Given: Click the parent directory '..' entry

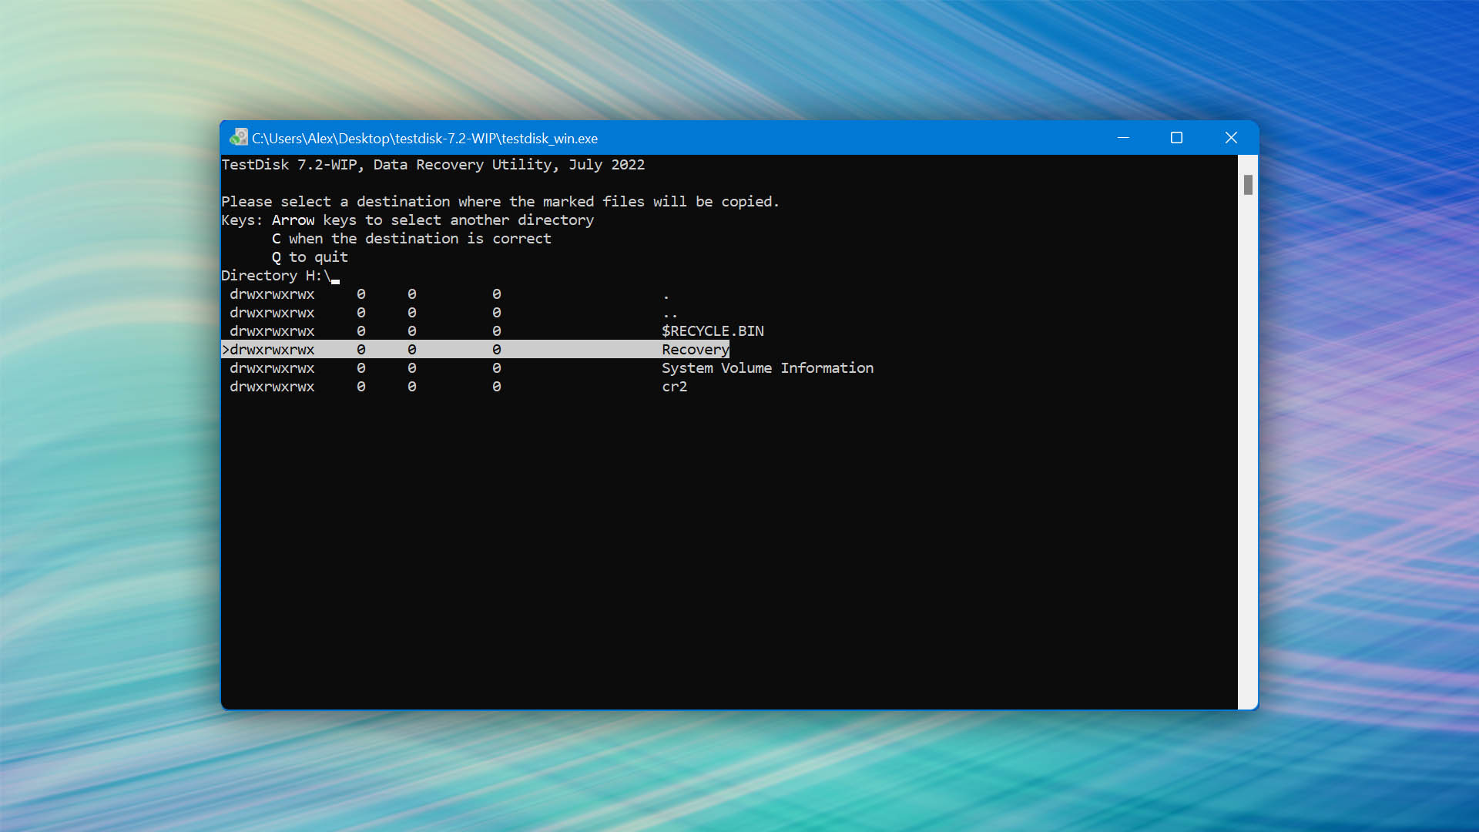Looking at the screenshot, I should coord(669,314).
